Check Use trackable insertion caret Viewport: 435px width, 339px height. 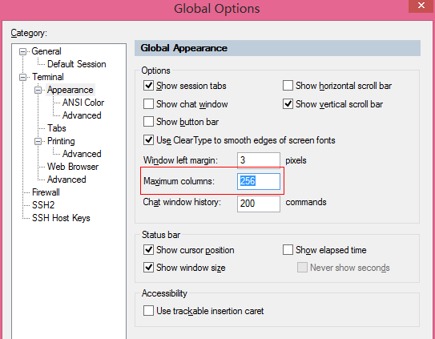[148, 311]
